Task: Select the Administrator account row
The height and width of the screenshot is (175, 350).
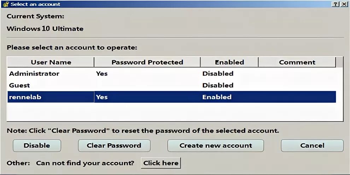Action: click(x=34, y=74)
